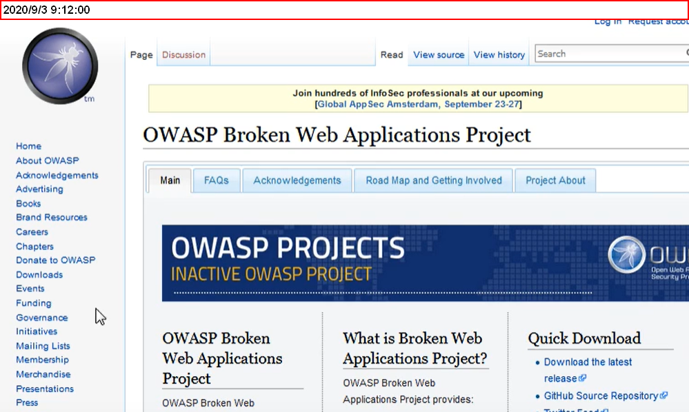Click the page title heading text
Screen dimensions: 689x412
click(x=337, y=135)
